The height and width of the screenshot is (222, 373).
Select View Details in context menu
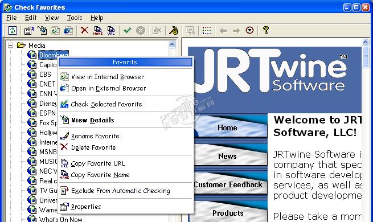125,120
